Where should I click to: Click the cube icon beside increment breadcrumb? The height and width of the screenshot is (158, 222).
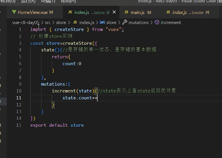[x=157, y=22]
